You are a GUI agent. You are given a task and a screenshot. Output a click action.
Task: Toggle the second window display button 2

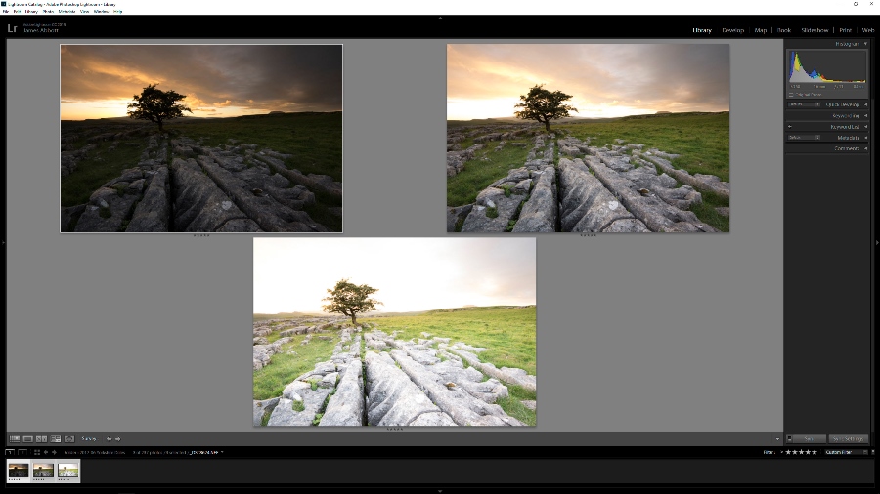[x=22, y=452]
